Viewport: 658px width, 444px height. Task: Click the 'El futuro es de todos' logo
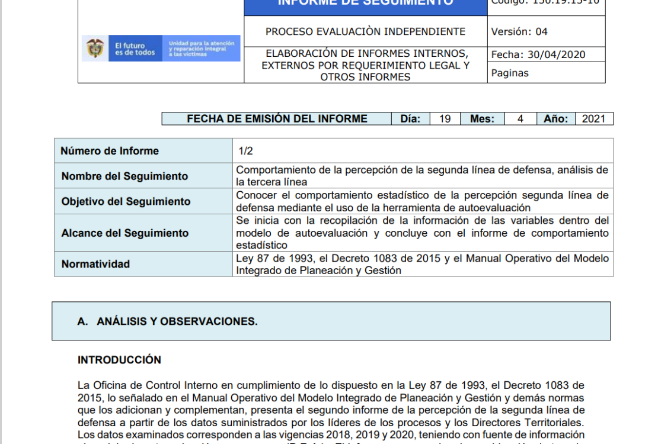[x=135, y=48]
